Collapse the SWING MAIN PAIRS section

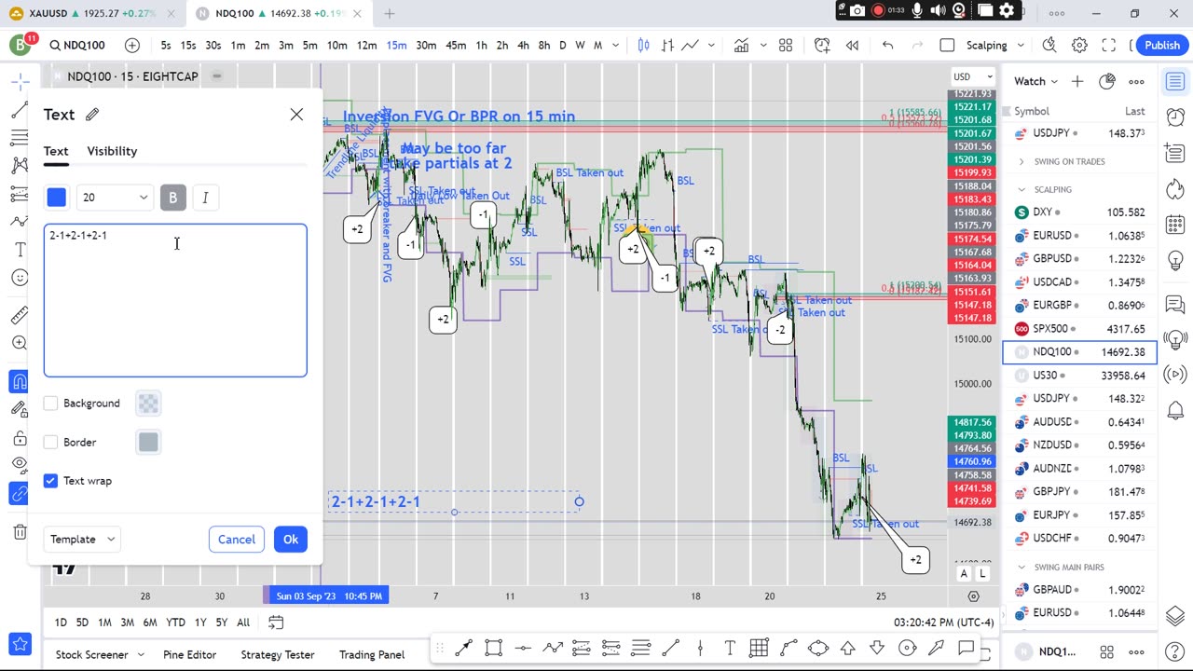(1022, 567)
